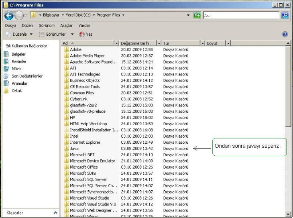Select Internet Explorer folder icon
293x218 pixels.
[x=66, y=142]
